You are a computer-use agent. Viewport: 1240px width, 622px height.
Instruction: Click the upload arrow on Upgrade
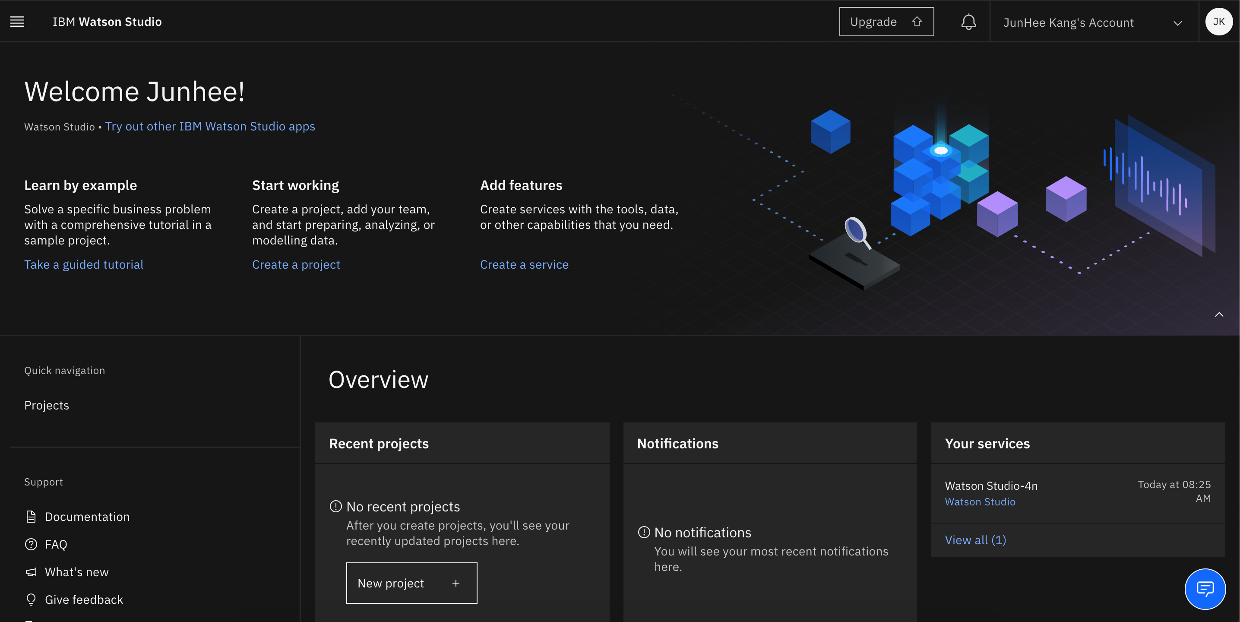pyautogui.click(x=917, y=22)
